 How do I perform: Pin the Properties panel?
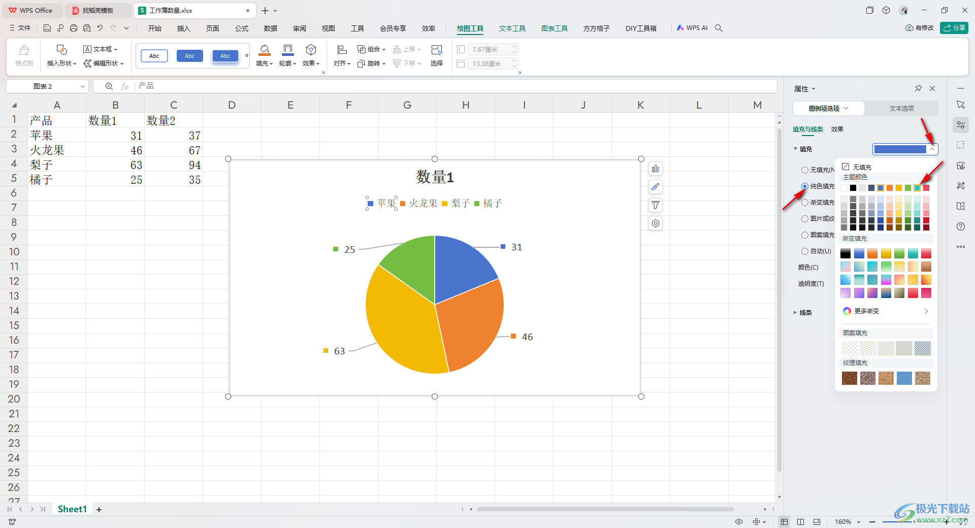pos(918,88)
